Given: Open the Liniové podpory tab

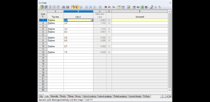Looking at the screenshot, I should (x=105, y=96).
